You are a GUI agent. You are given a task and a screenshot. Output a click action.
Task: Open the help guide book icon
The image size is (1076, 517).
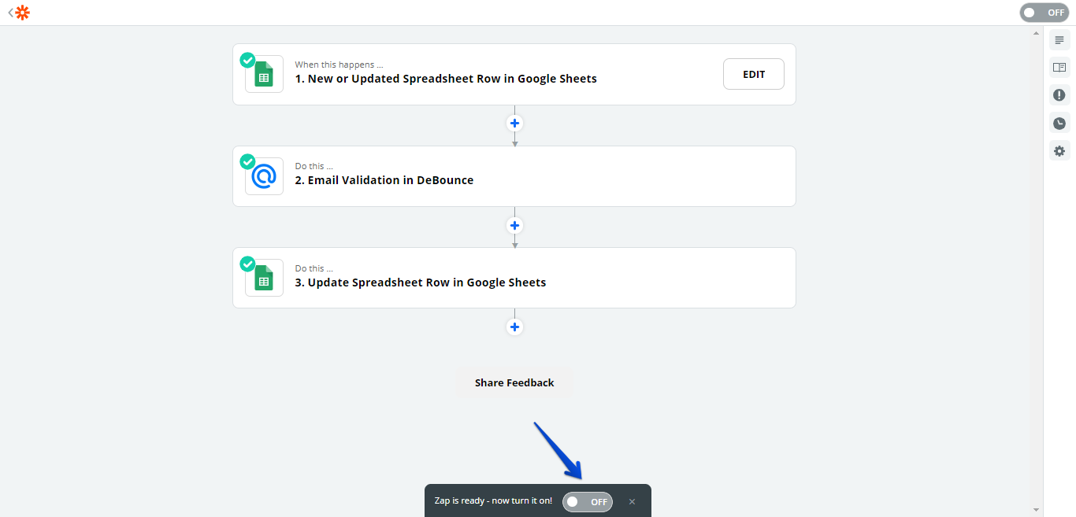tap(1059, 68)
